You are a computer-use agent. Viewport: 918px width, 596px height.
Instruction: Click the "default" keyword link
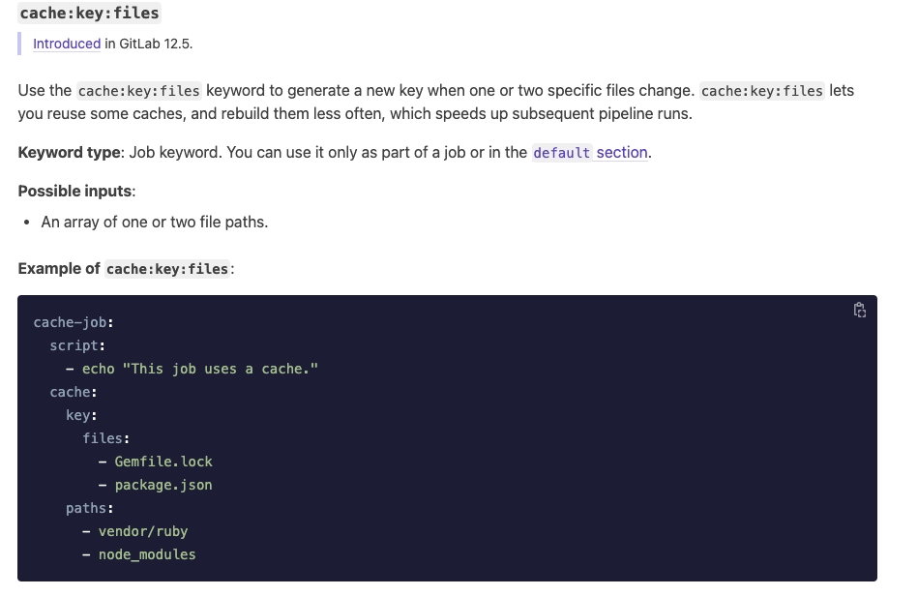(x=561, y=153)
